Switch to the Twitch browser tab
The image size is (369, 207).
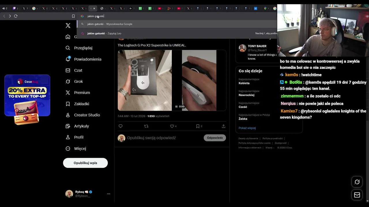[14, 8]
